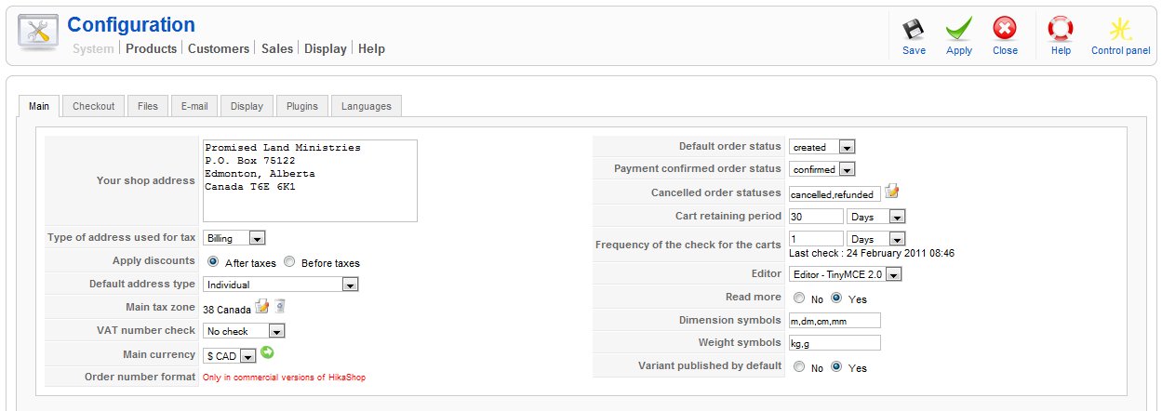Screen dimensions: 1162x411
Task: Click the Weight symbols input field
Action: 835,343
